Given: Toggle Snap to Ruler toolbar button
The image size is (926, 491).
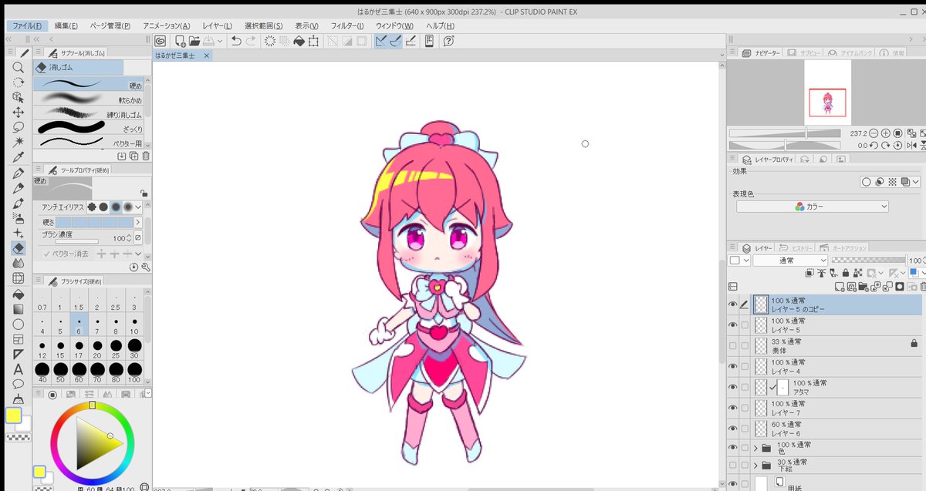Looking at the screenshot, I should click(381, 41).
